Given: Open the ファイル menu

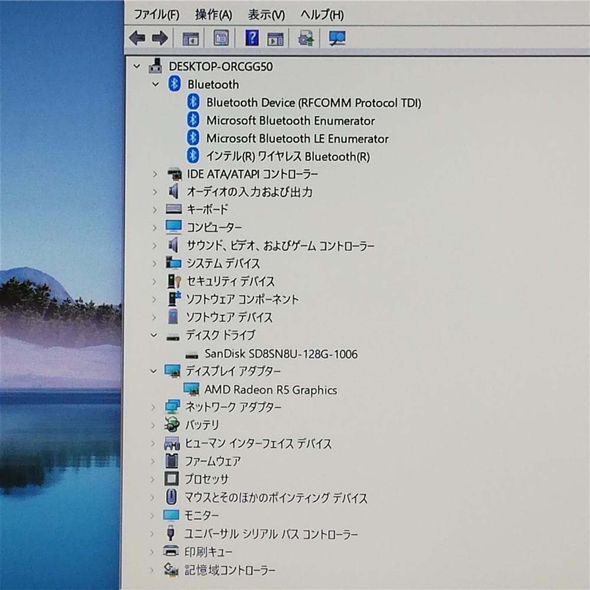Looking at the screenshot, I should coord(156,14).
